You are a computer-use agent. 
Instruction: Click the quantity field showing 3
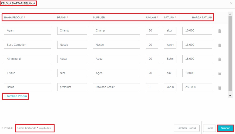152,87
